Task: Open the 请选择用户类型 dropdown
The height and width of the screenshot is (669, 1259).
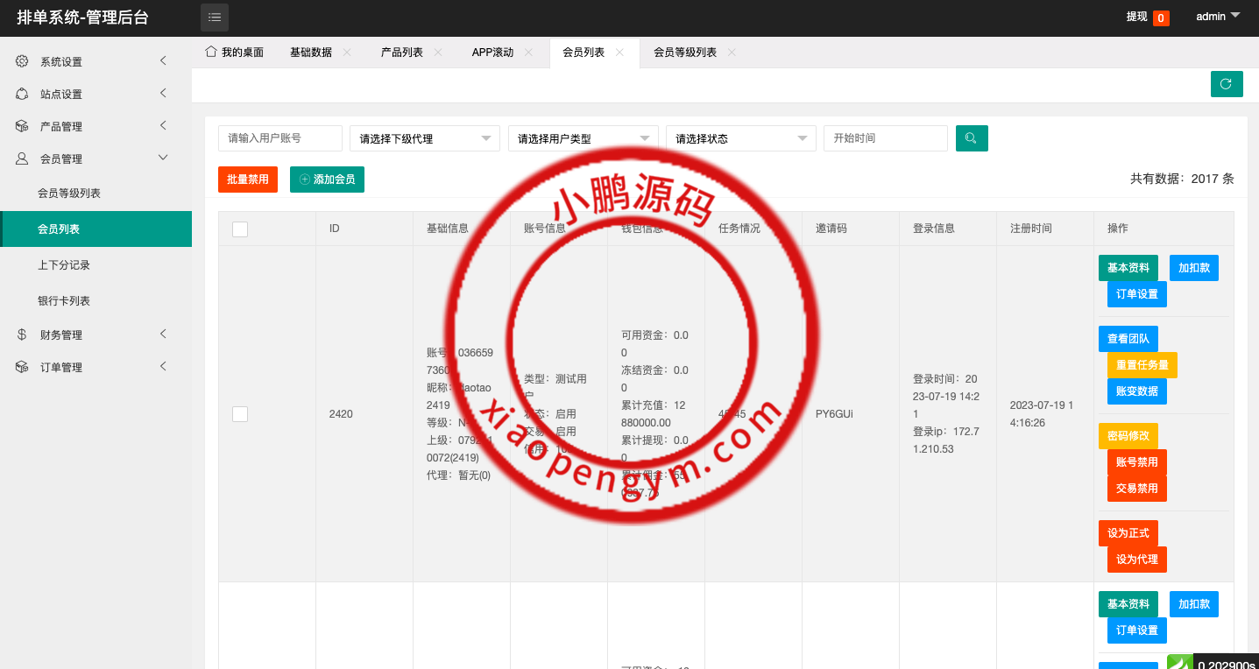Action: pyautogui.click(x=583, y=138)
